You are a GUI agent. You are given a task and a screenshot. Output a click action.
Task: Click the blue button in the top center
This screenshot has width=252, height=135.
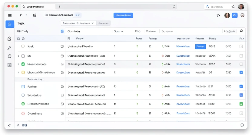(x=123, y=15)
